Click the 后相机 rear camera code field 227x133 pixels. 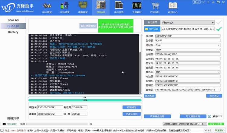pyautogui.click(x=187, y=81)
